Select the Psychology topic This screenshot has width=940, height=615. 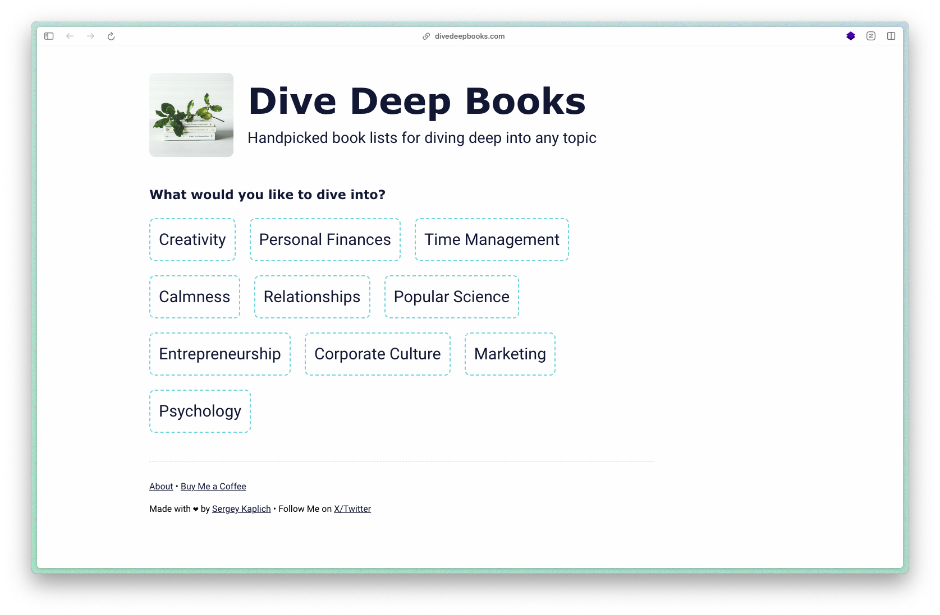(x=200, y=411)
